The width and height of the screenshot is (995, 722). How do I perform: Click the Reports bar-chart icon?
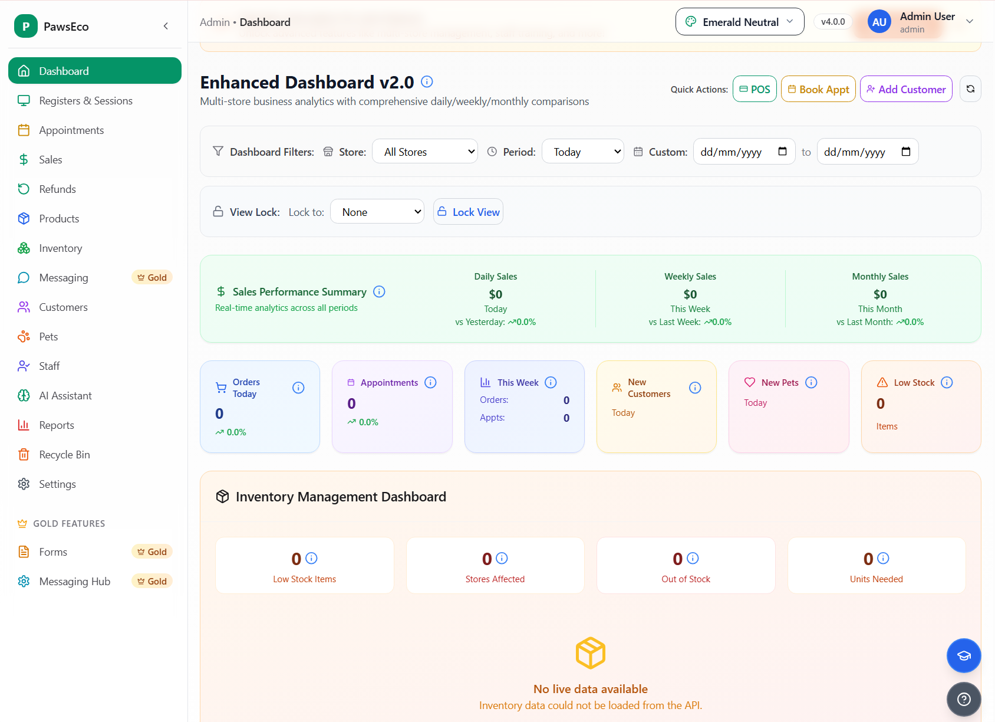point(24,425)
